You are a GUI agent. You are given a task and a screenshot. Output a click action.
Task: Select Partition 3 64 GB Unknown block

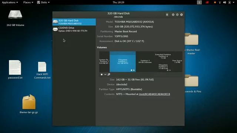(x=145, y=62)
